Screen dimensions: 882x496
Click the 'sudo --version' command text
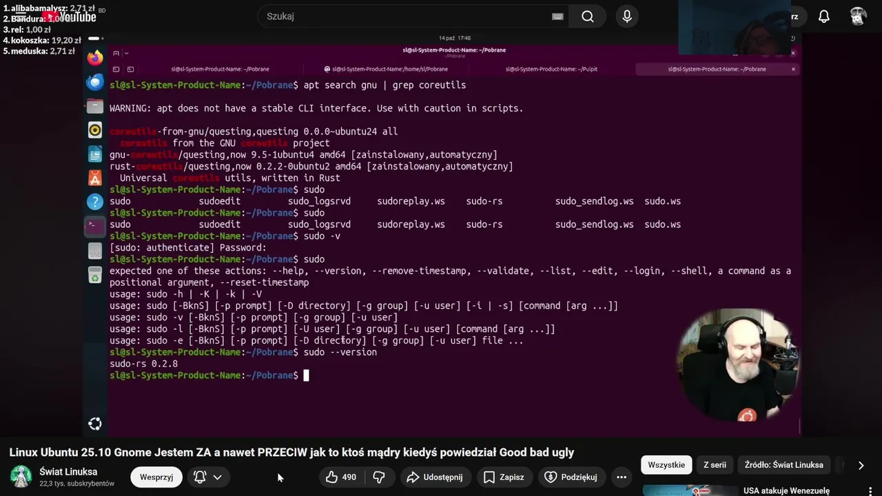(340, 352)
